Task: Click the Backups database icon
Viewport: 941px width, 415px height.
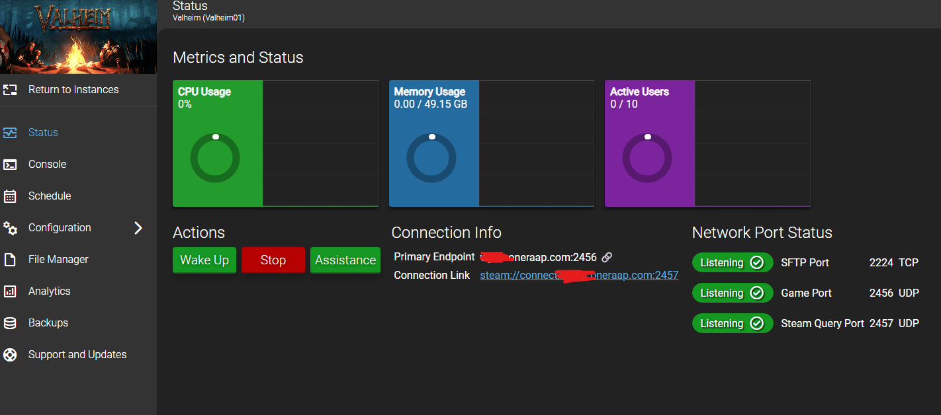Action: (x=10, y=323)
